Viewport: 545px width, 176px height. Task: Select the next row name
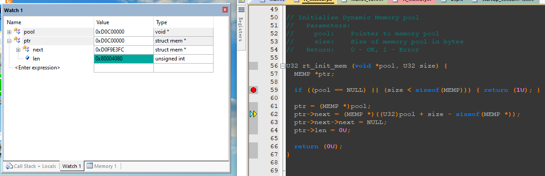(x=38, y=50)
